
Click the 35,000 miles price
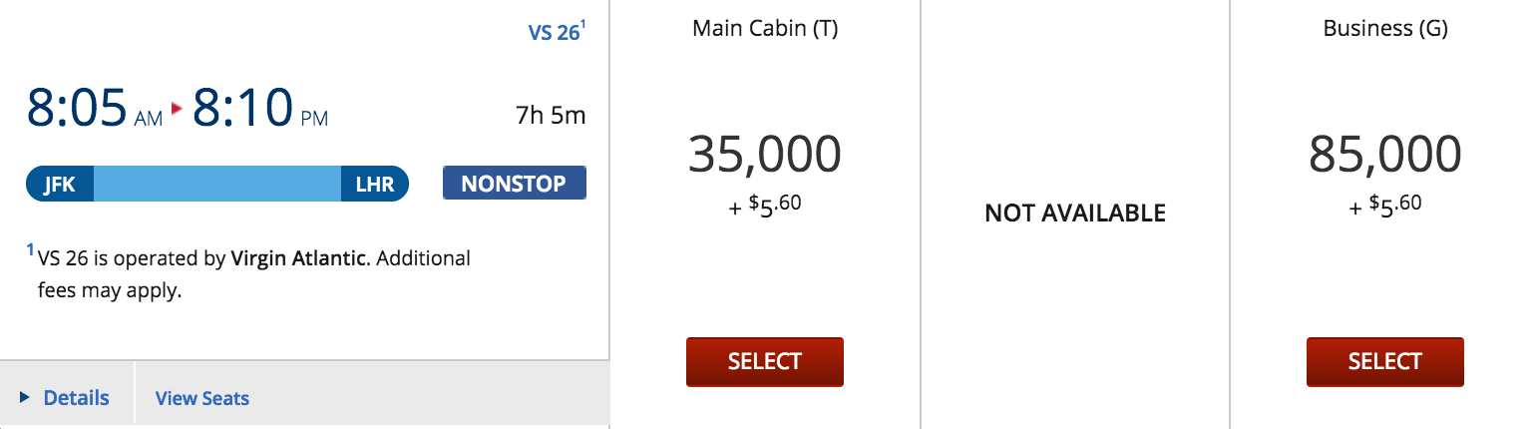tap(765, 153)
